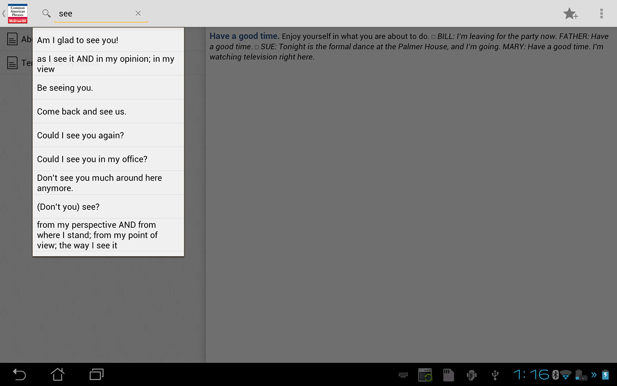Open the recent apps switcher

[x=96, y=374]
